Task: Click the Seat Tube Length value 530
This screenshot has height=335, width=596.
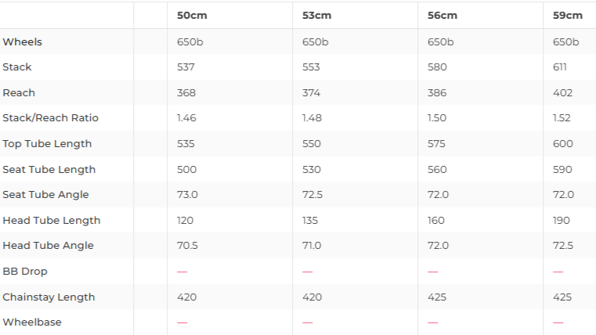Action: 312,170
